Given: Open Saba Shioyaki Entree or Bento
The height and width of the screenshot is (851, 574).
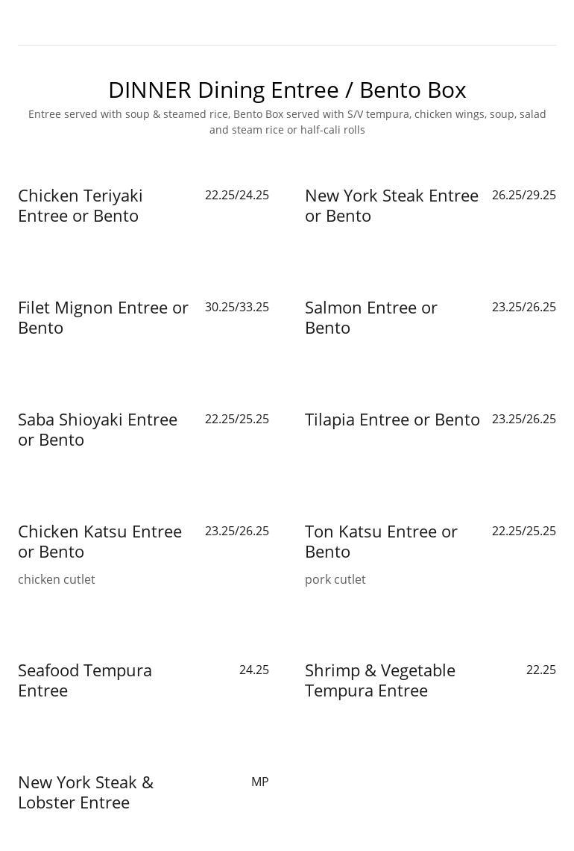Looking at the screenshot, I should click(x=98, y=429).
